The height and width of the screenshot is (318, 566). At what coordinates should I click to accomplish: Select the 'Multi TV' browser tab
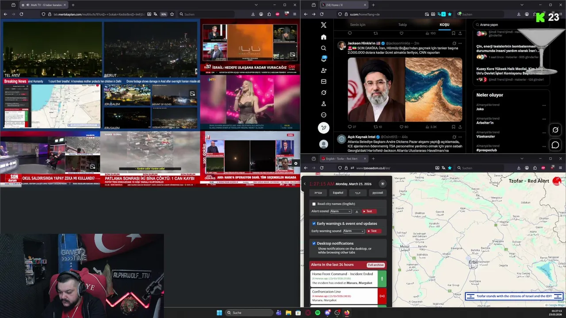pos(44,5)
